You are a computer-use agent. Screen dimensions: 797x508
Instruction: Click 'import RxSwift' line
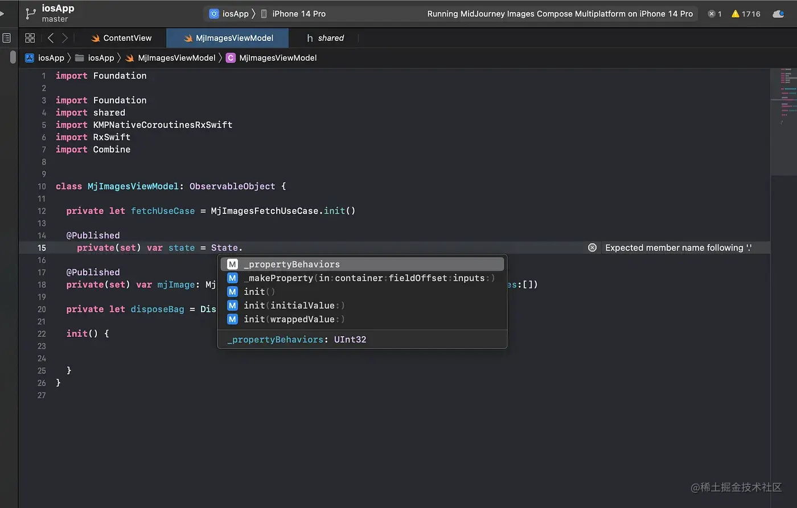click(93, 137)
